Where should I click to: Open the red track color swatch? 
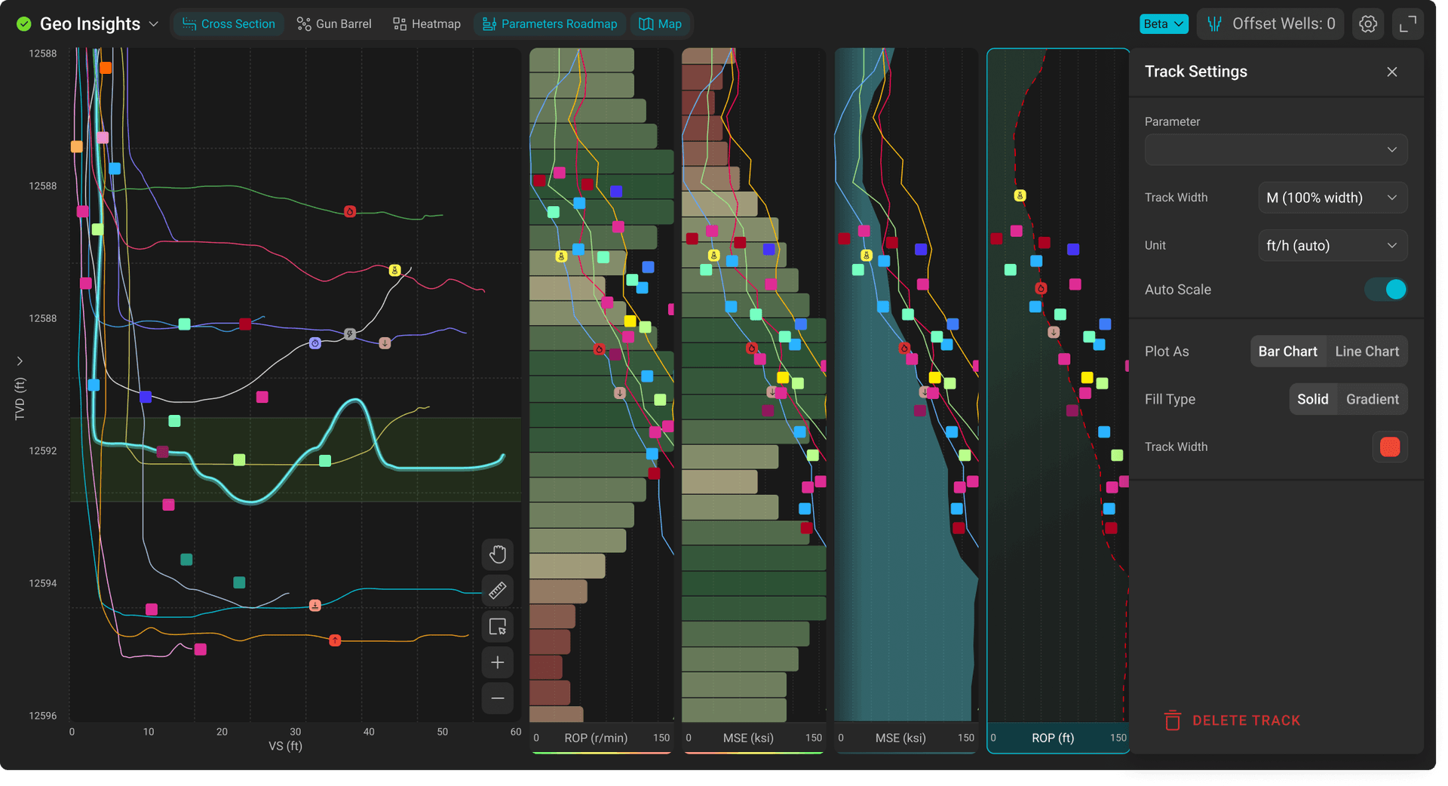tap(1390, 447)
